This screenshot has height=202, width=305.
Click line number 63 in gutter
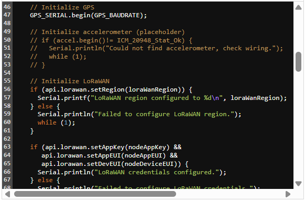coord(7,147)
